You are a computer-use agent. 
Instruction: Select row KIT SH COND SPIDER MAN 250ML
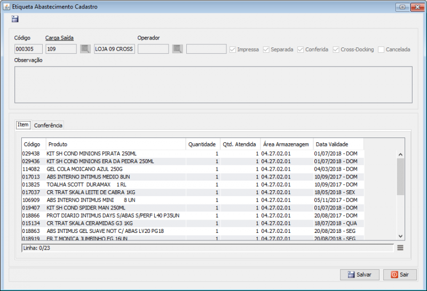193,208
